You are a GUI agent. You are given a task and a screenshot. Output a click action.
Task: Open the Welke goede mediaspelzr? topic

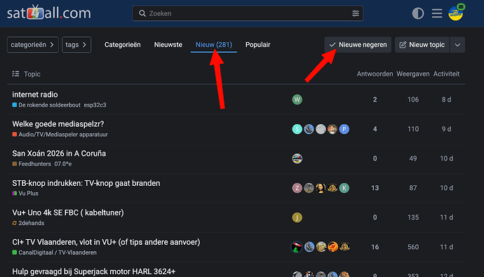(58, 124)
